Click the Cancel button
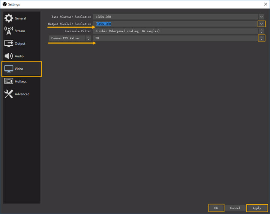This screenshot has width=270, height=214. click(235, 208)
